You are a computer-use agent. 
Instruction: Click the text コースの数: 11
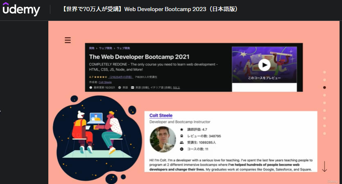coord(198,149)
